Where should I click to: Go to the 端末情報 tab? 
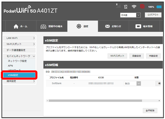[x=144, y=26]
